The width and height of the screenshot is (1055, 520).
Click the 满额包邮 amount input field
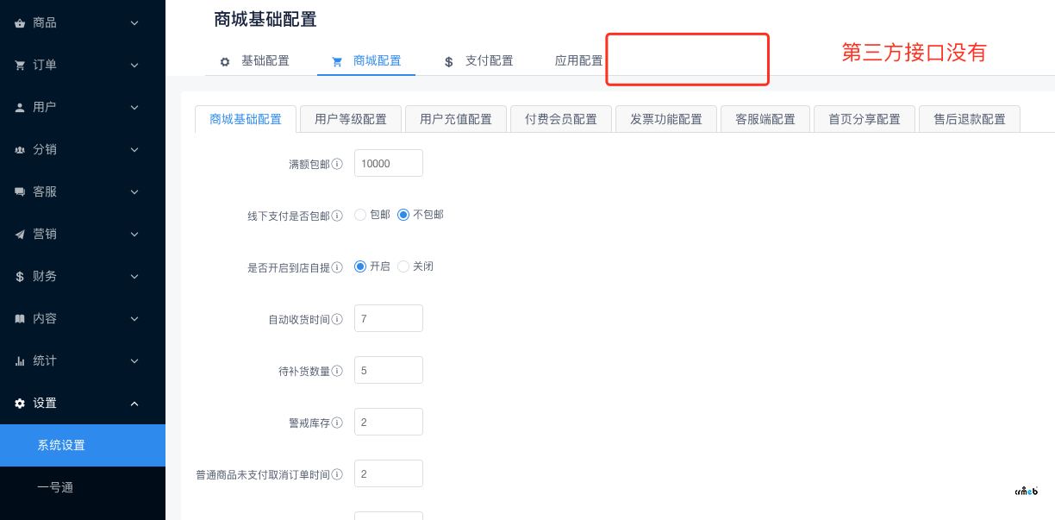[388, 163]
